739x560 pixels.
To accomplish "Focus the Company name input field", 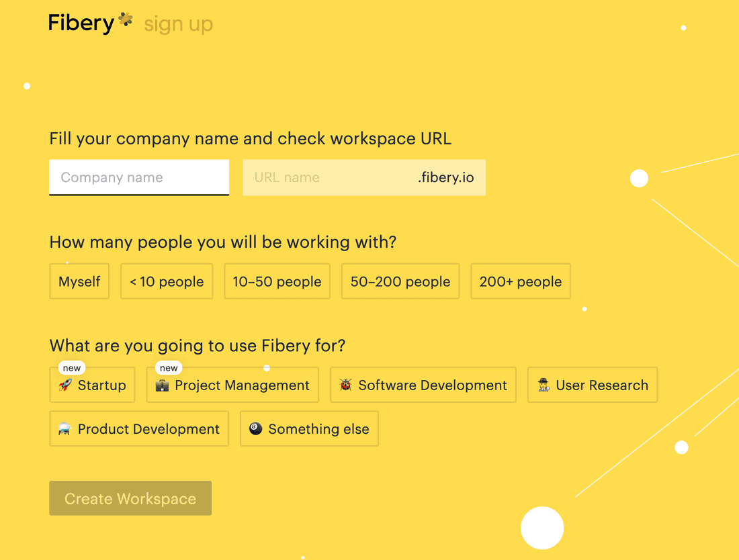I will 139,178.
